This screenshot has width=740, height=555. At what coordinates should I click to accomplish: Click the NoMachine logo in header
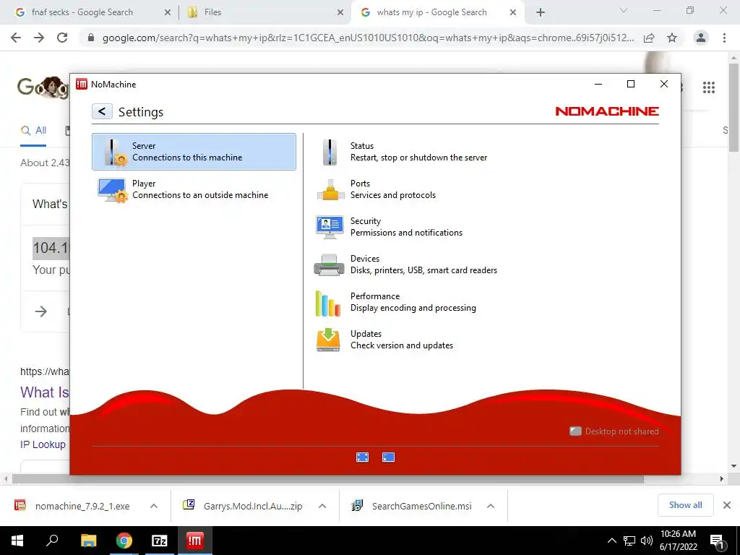click(607, 111)
